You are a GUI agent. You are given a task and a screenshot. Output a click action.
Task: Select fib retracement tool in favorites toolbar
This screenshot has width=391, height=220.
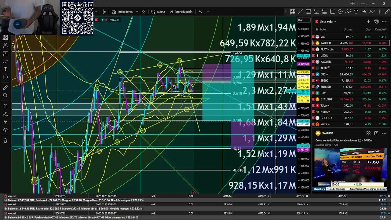coord(309,12)
